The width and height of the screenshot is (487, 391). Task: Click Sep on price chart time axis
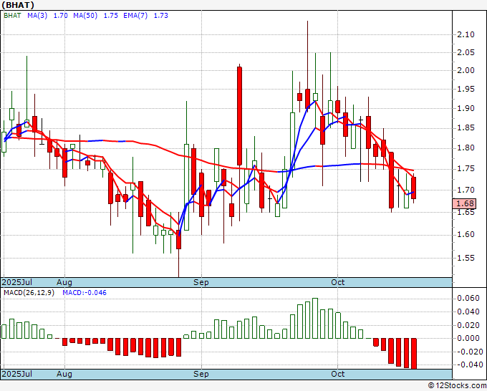(201, 282)
